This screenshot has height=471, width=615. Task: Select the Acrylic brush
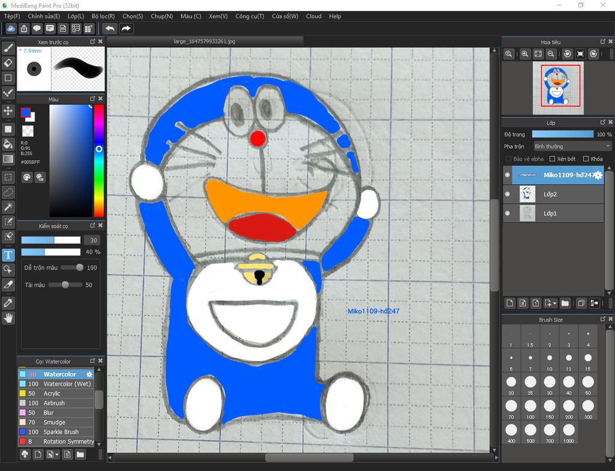coord(56,394)
